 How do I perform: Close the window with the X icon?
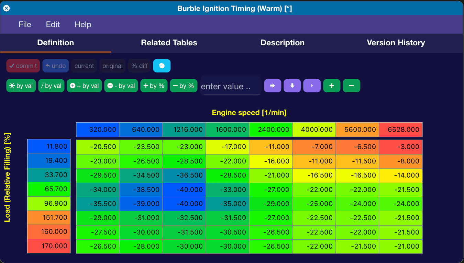(x=6, y=8)
